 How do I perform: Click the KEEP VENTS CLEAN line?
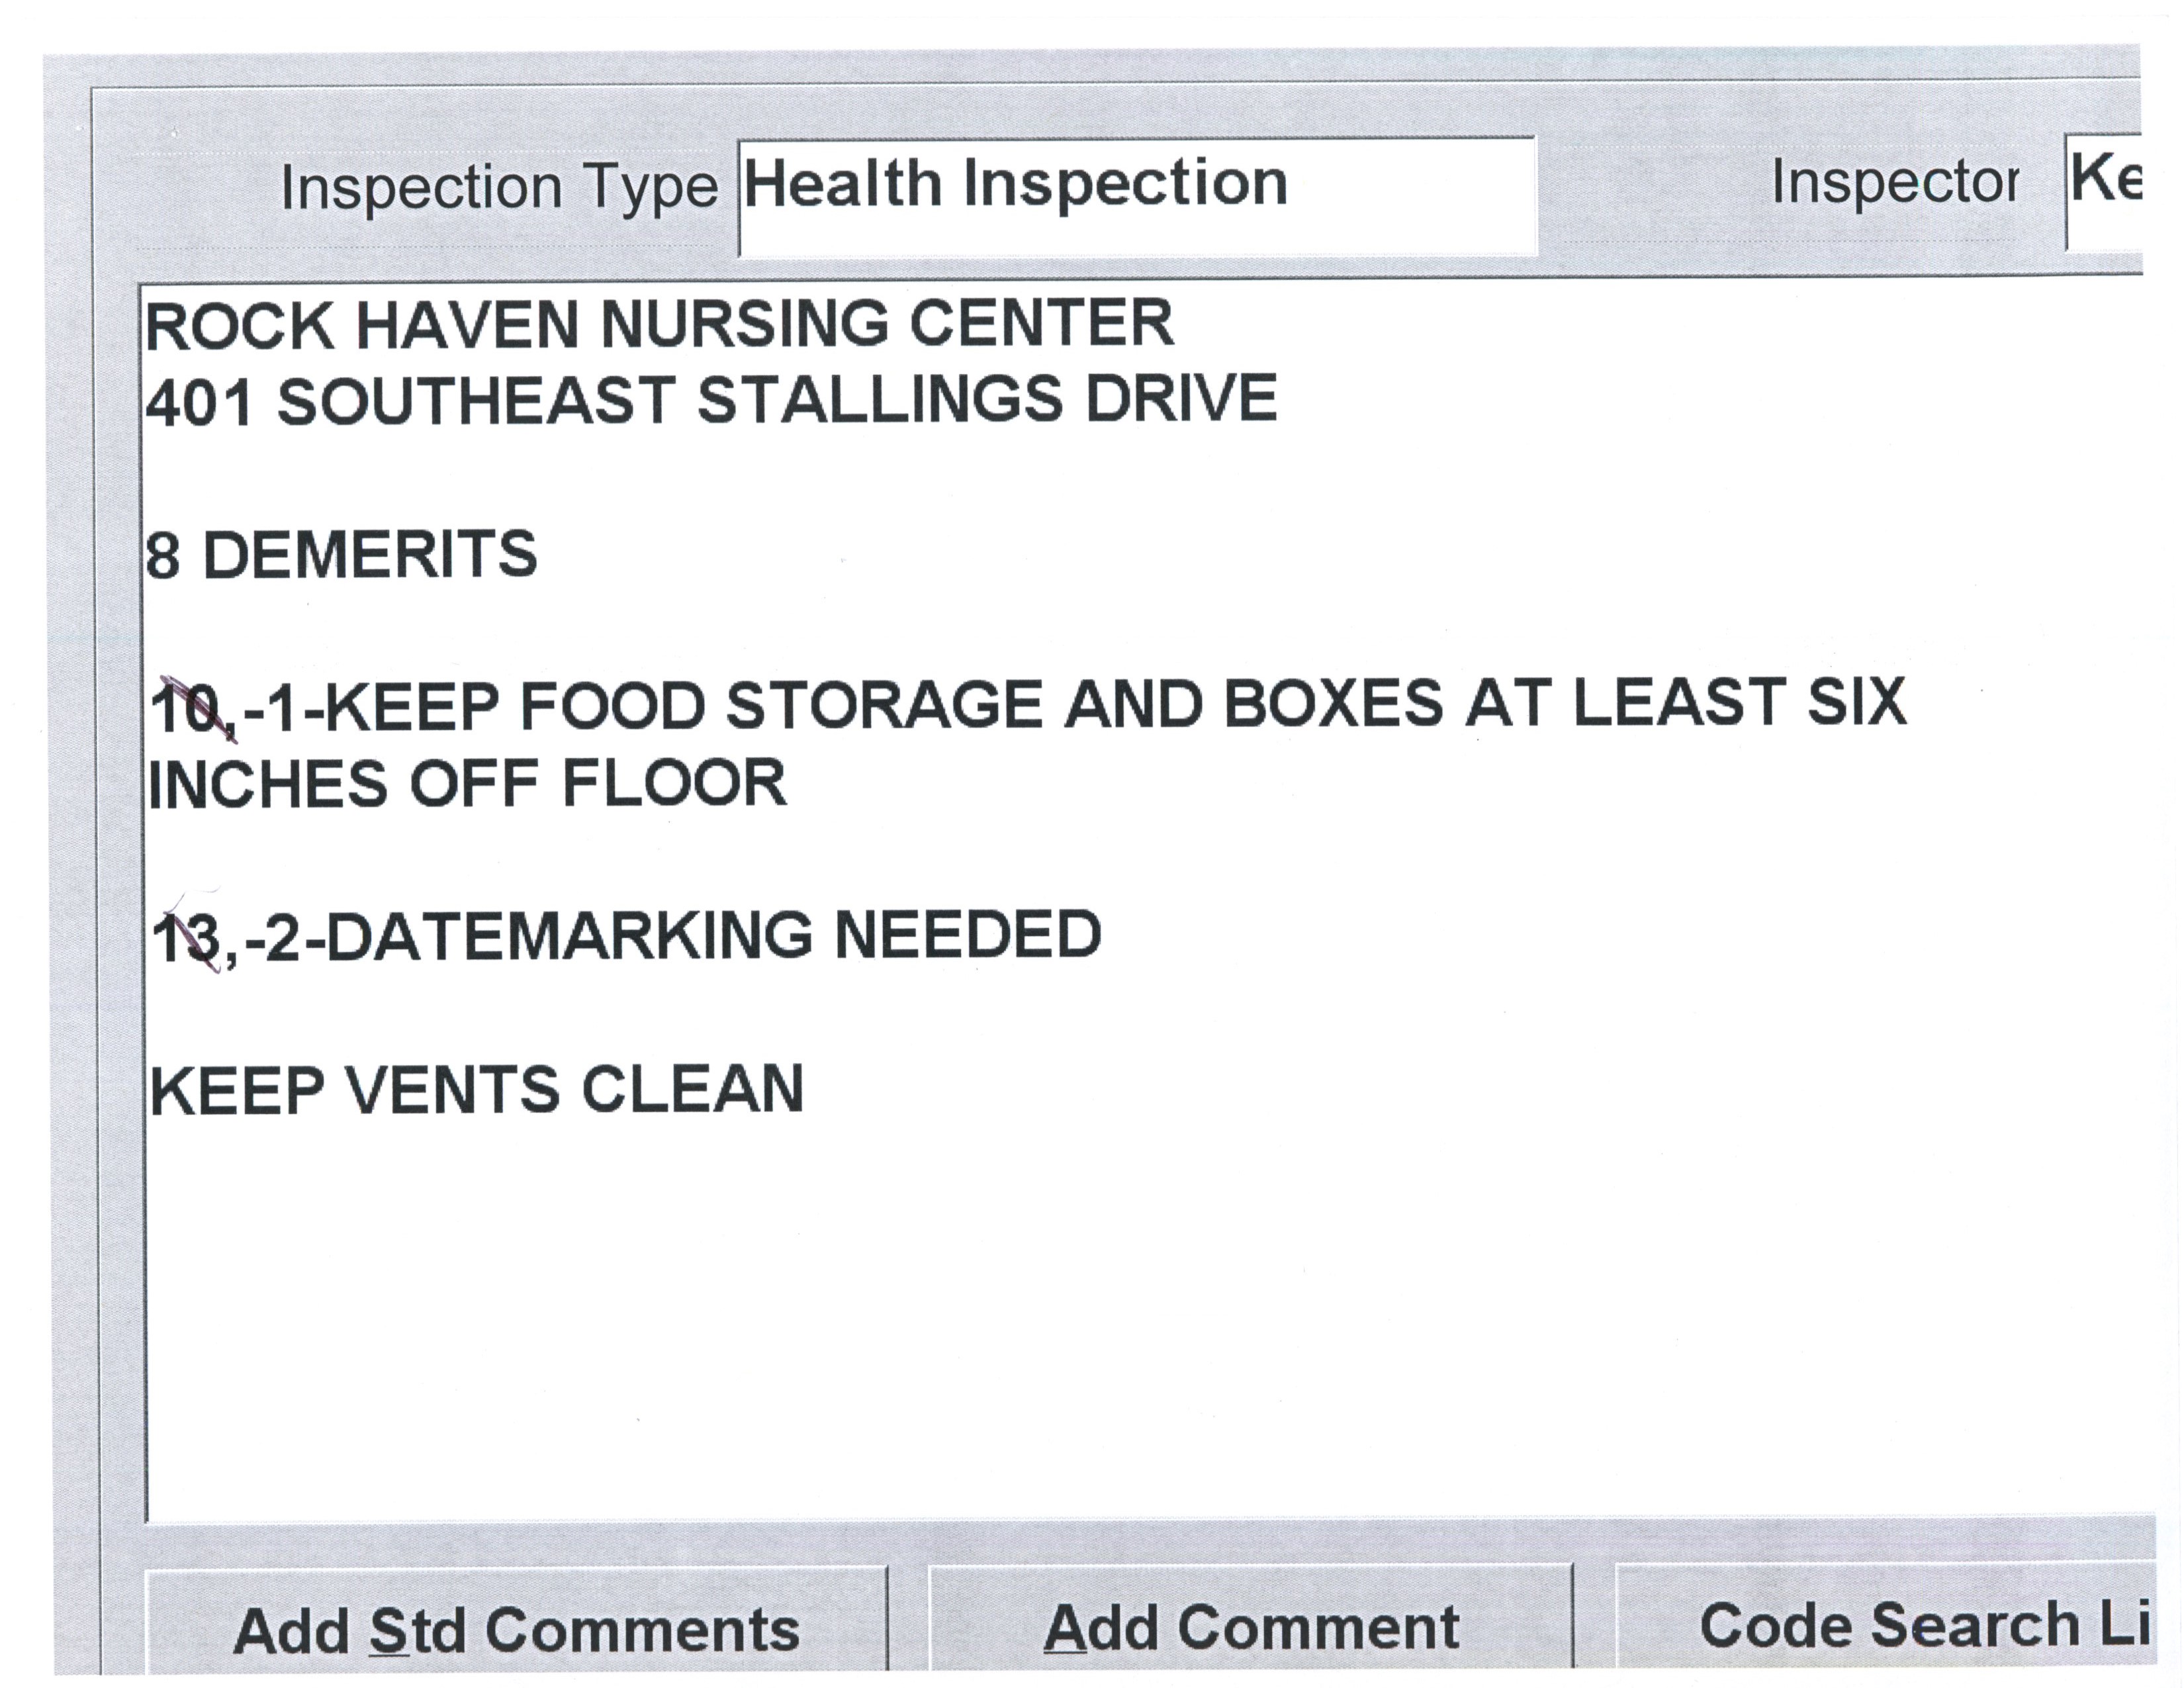[477, 1090]
